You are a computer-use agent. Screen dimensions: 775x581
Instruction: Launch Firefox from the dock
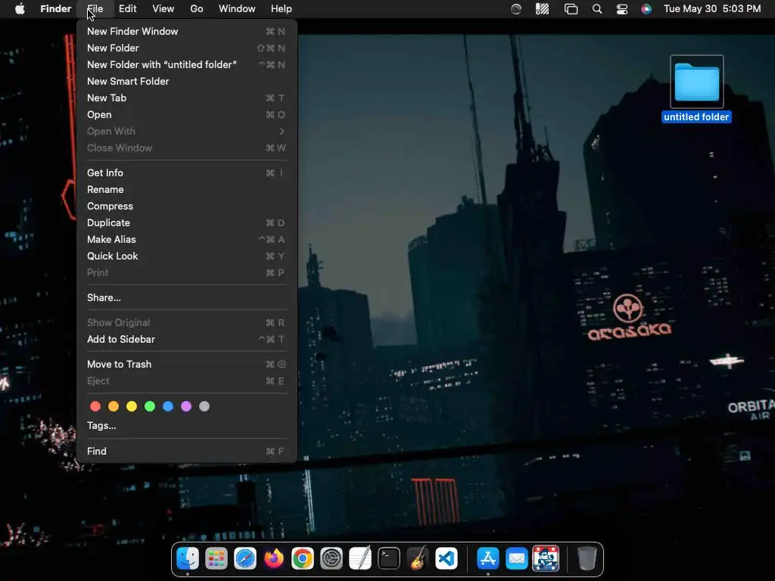(274, 559)
